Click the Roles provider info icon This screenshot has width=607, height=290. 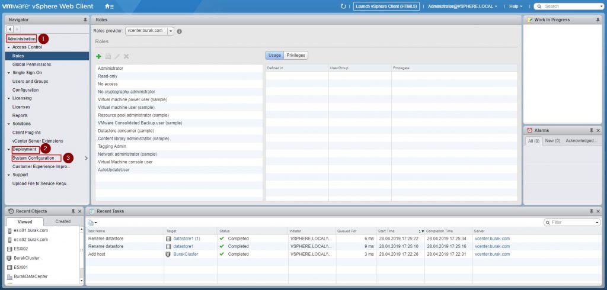click(x=179, y=31)
